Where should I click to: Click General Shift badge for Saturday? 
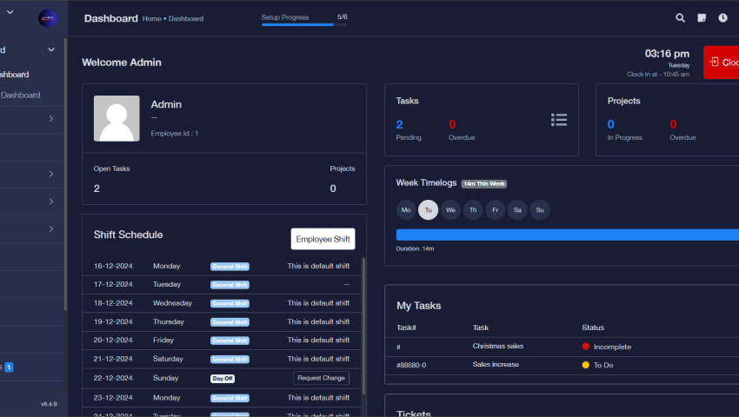[x=230, y=360]
